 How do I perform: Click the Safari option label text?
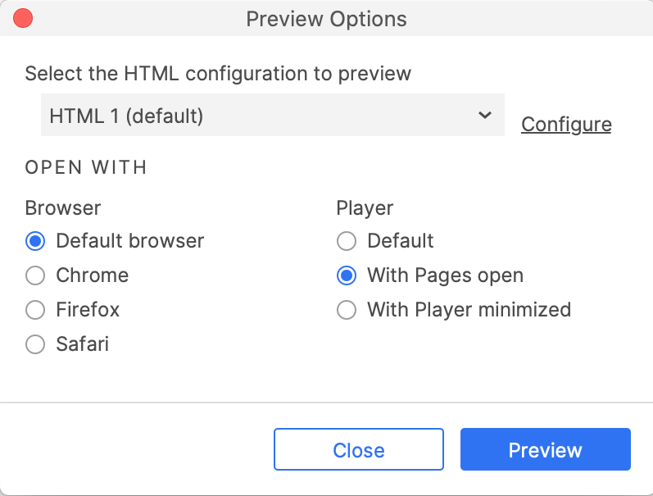coord(82,344)
